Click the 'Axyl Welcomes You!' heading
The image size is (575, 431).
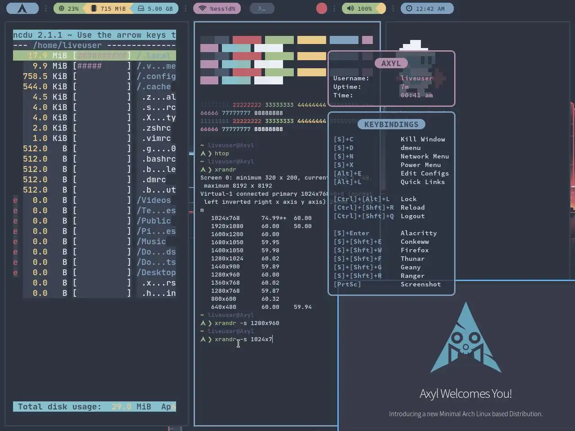466,394
